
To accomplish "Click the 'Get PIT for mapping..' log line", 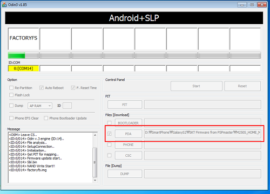I will click(x=34, y=154).
